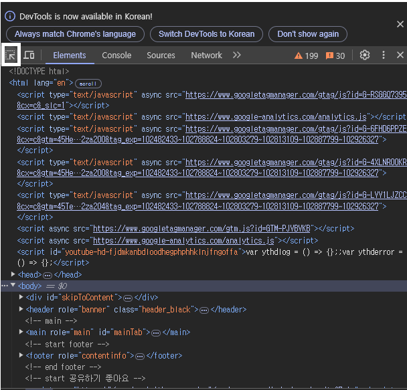Select the <!-- main --> comment

[51, 321]
